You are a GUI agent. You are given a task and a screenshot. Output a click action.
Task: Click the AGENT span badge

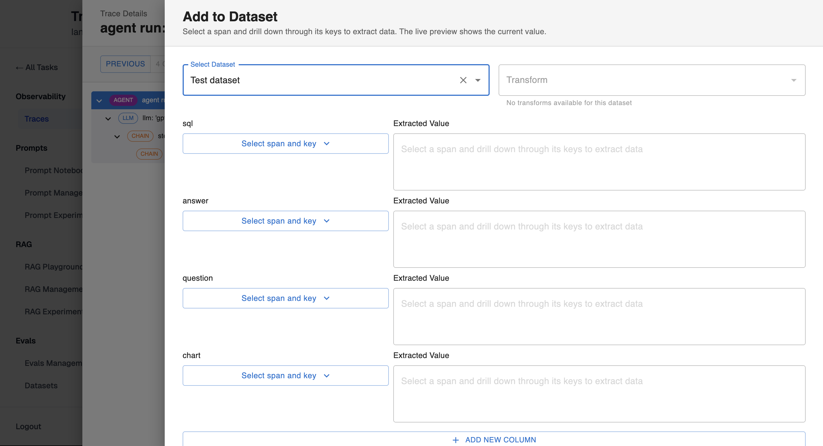pos(123,100)
